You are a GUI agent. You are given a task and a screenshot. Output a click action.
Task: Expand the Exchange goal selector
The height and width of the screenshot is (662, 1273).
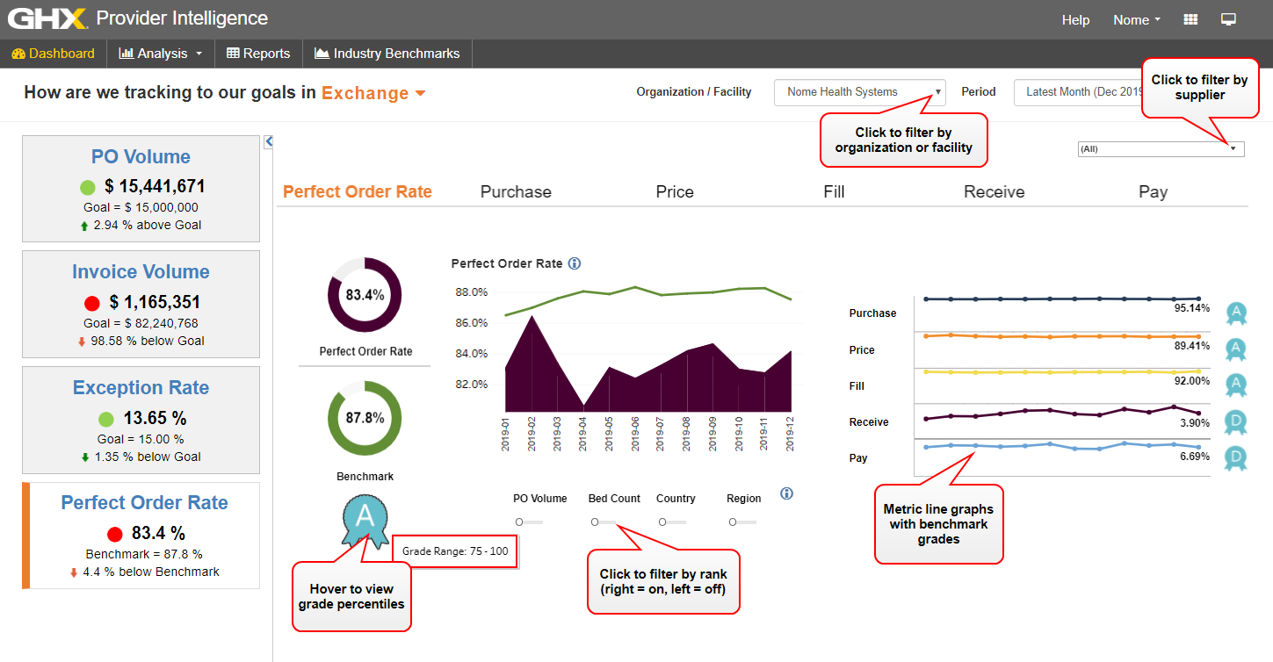coord(373,93)
